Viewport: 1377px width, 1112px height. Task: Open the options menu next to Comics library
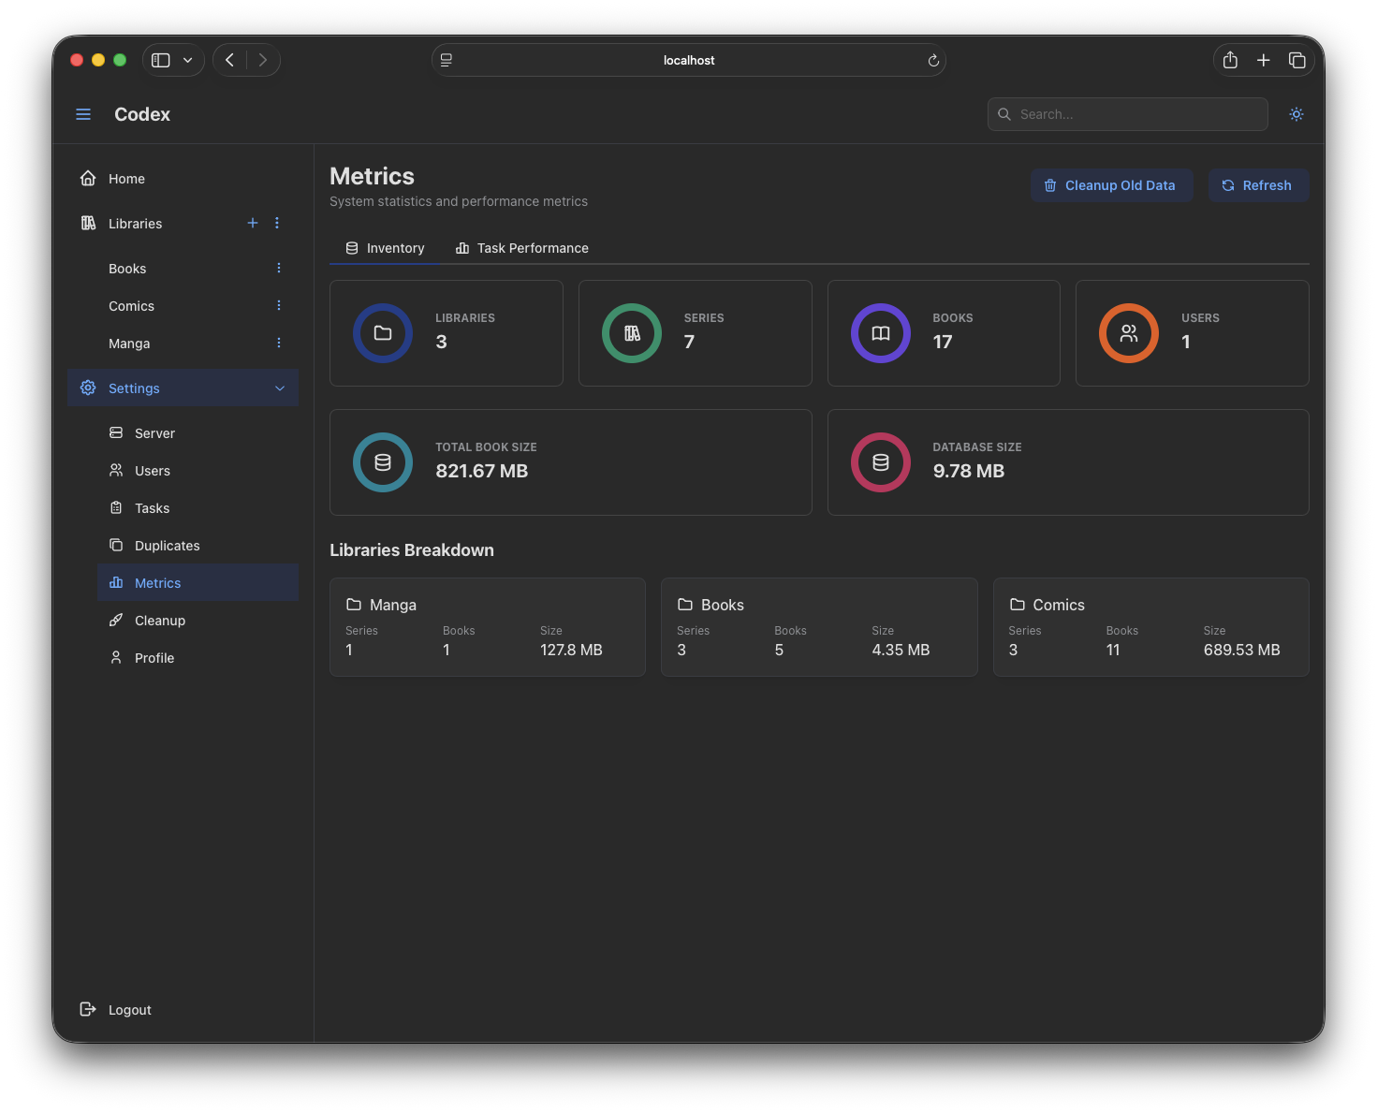coord(278,305)
